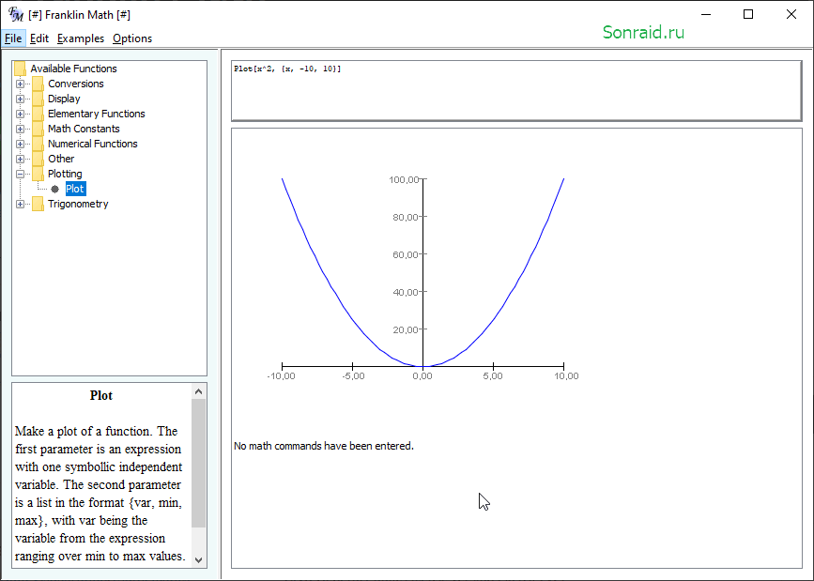Expand the Math Constants node
Viewport: 814px width, 581px height.
click(20, 129)
